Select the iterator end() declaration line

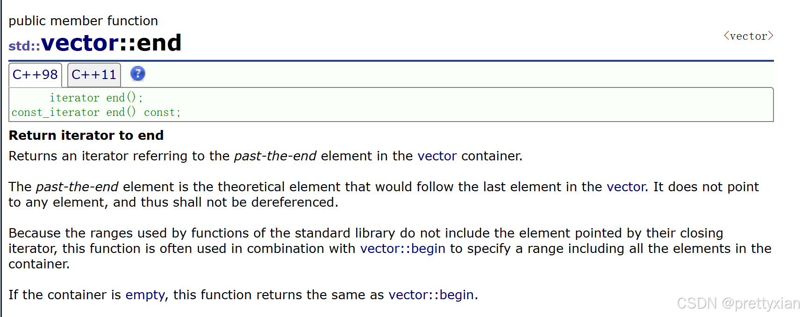(95, 97)
